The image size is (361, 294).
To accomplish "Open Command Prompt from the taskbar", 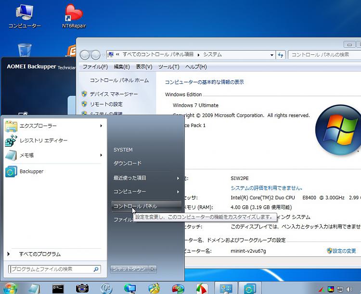I will coord(58,288).
